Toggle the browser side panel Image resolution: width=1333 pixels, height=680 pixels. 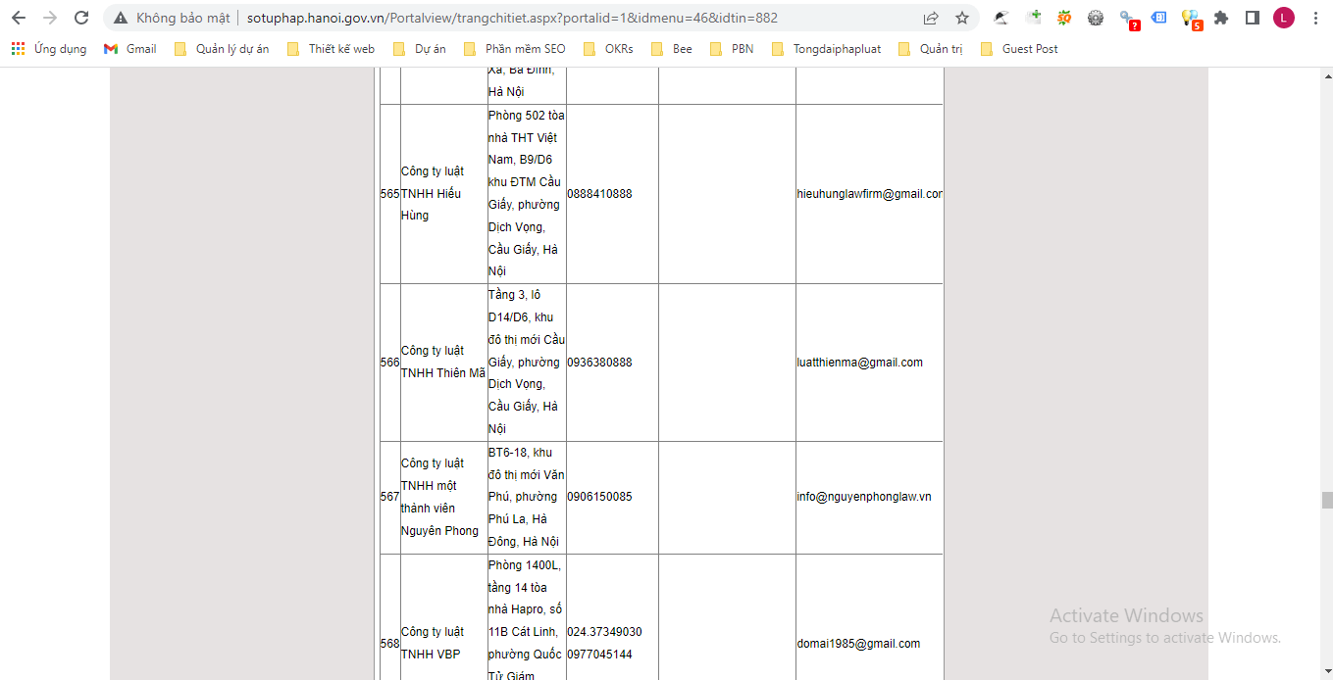click(1252, 18)
